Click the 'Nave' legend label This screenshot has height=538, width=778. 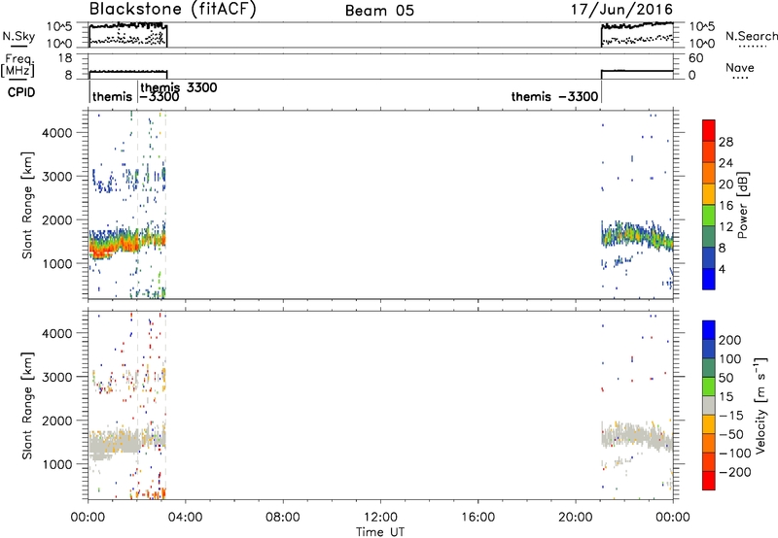pos(740,67)
